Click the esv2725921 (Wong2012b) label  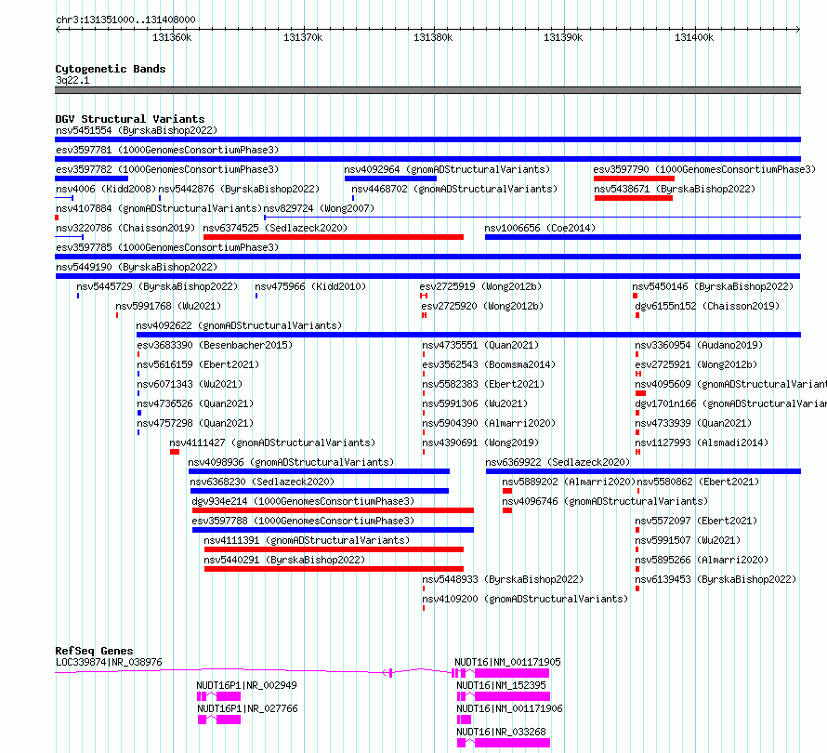click(696, 364)
